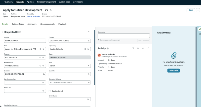Open Developers in the top navigation

point(78,2)
